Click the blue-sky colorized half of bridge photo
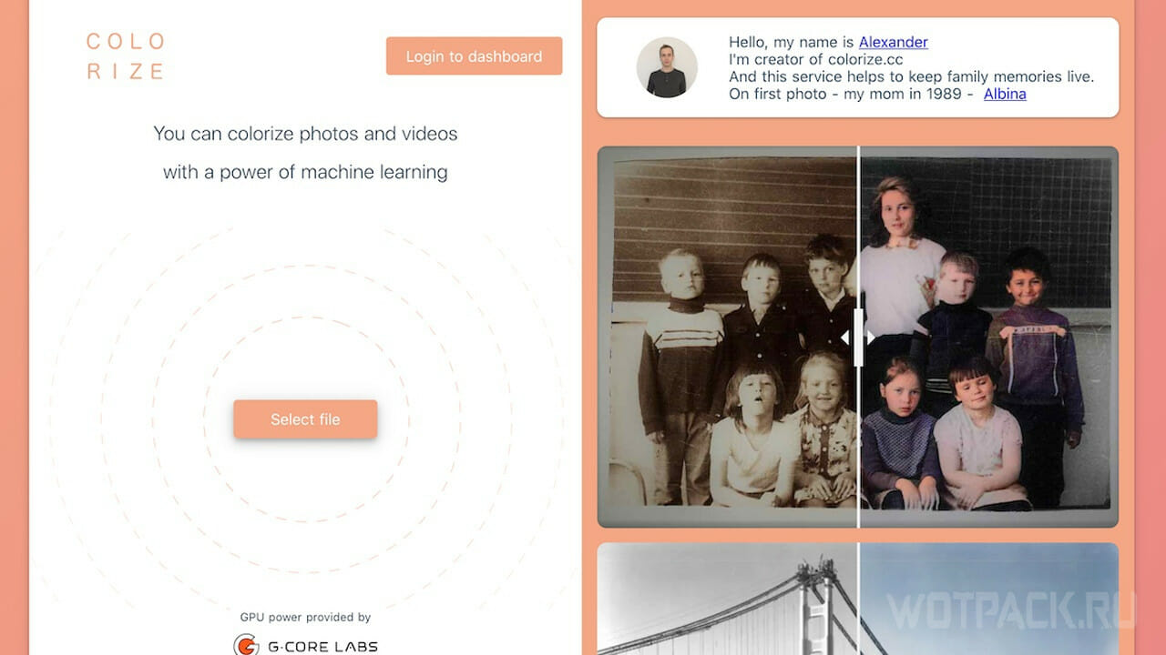 [x=988, y=599]
